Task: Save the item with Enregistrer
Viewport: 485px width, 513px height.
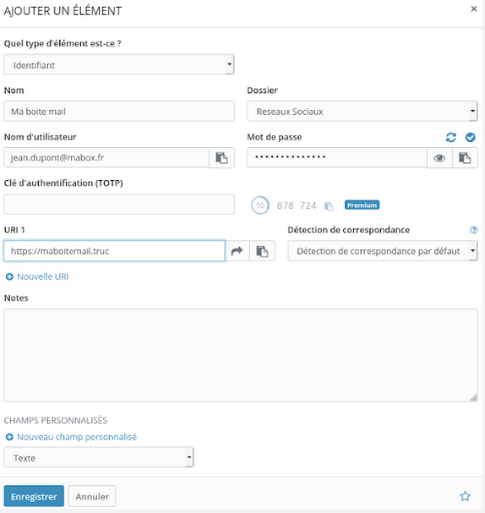Action: tap(34, 496)
